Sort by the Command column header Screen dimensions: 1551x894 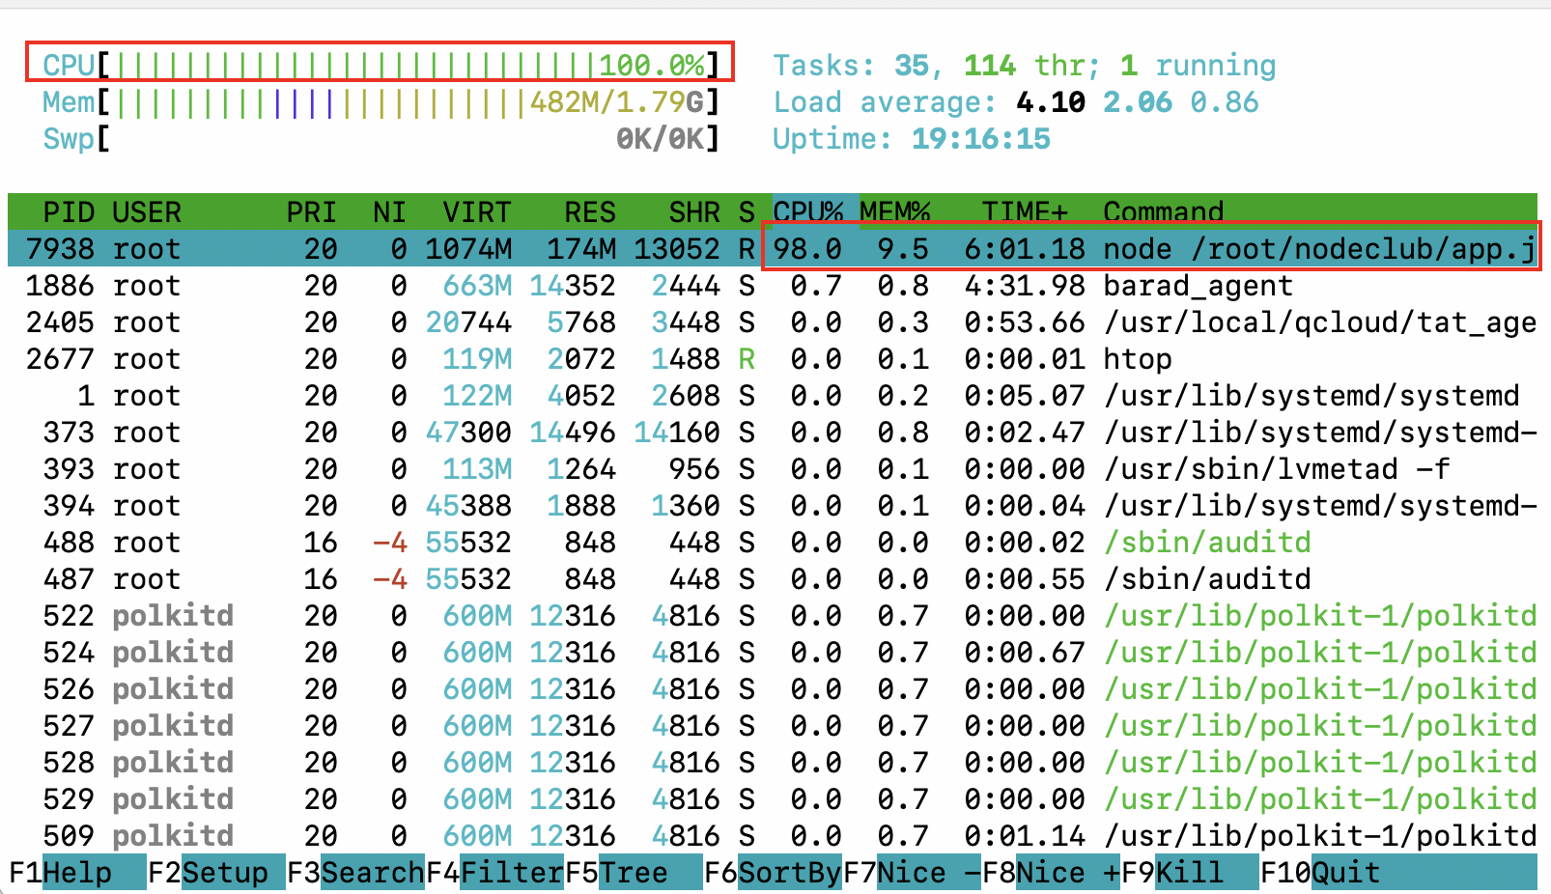click(x=1164, y=211)
